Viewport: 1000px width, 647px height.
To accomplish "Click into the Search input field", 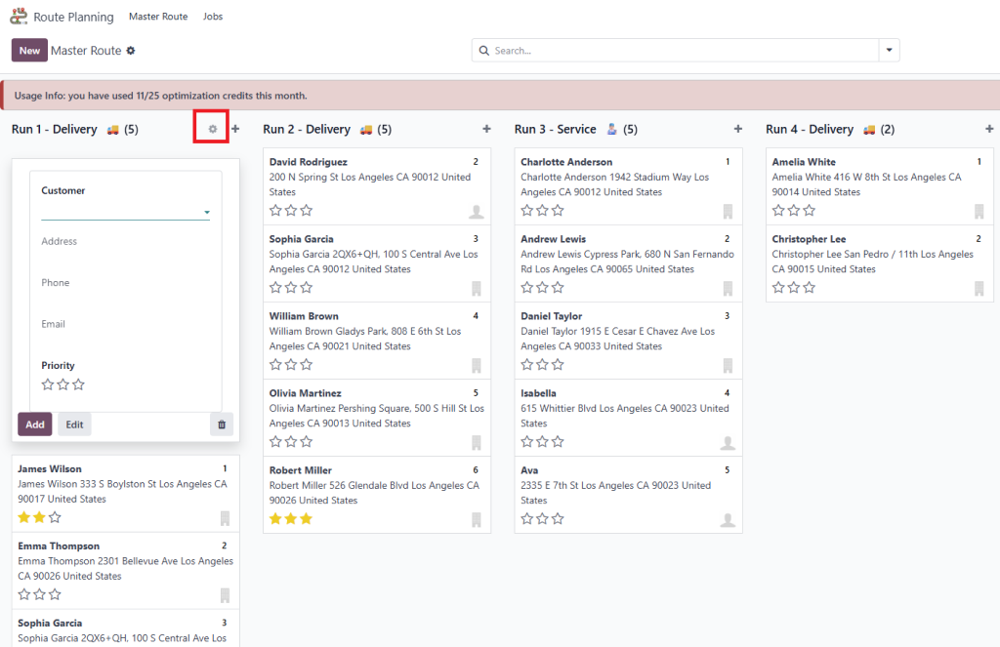I will pos(684,51).
